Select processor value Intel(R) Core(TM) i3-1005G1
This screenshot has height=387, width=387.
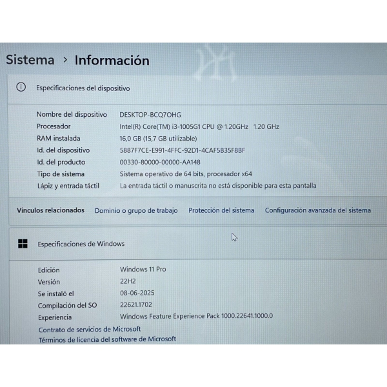(x=160, y=126)
